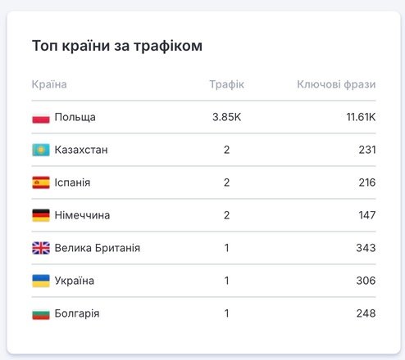Click the Країна column header
This screenshot has width=405, height=360.
pyautogui.click(x=49, y=84)
